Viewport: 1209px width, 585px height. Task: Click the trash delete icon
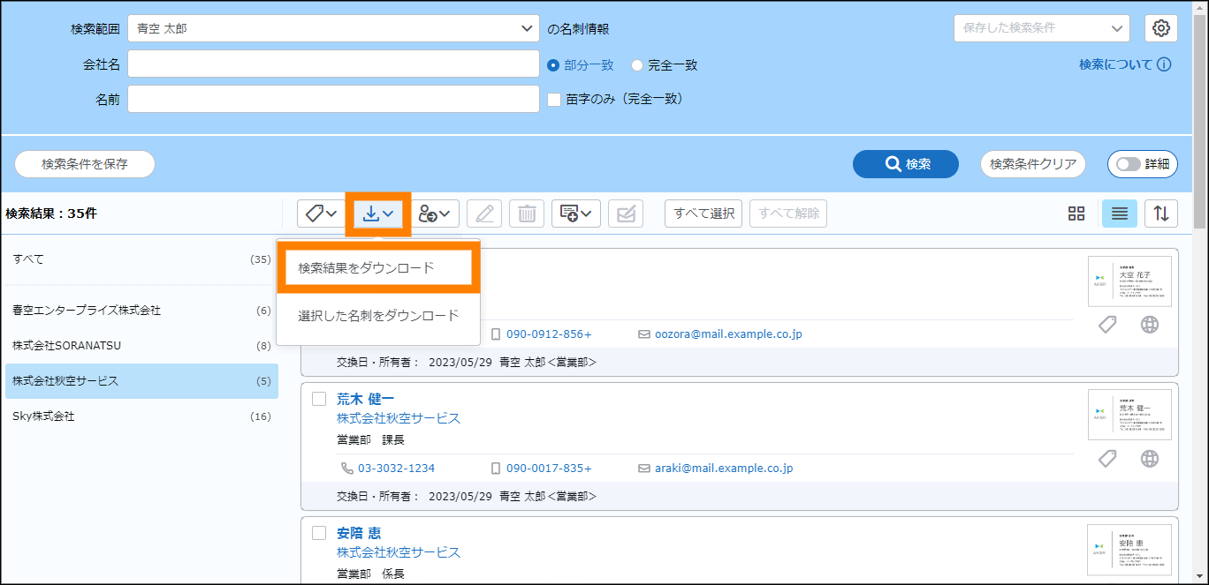(x=527, y=214)
